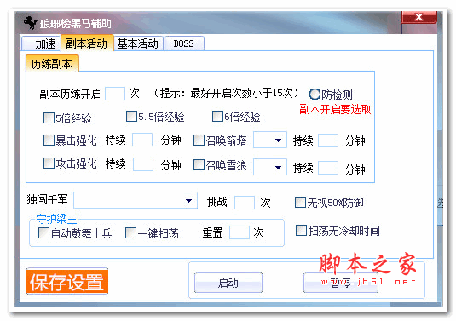456x321 pixels.
Task: Tick the 扫荡无冷却时间 checkbox
Action: tap(301, 230)
